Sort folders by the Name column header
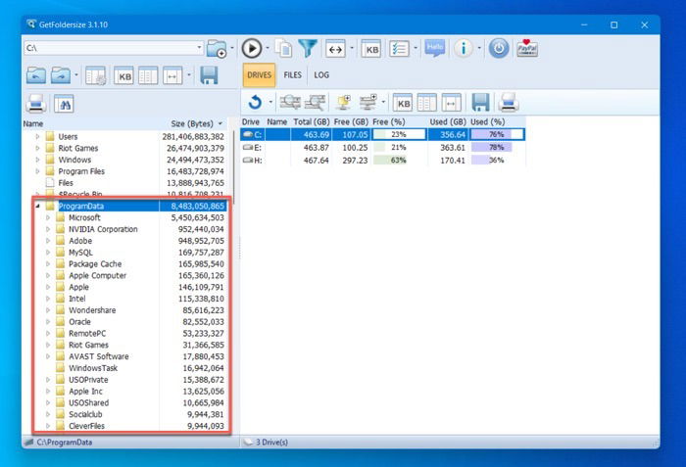686x467 pixels. (x=33, y=123)
